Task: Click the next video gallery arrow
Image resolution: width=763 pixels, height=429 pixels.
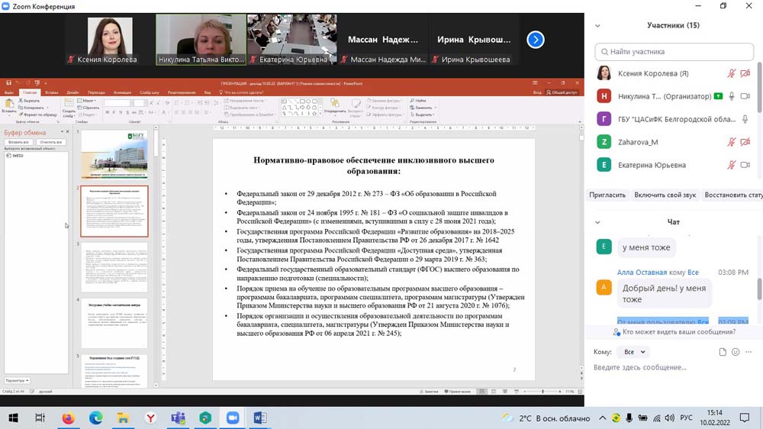Action: click(x=536, y=40)
